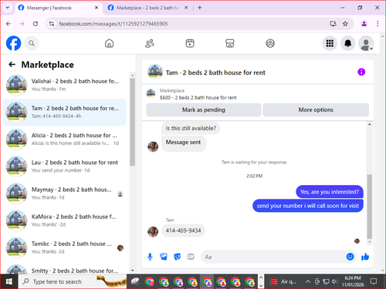Go back using Marketplace back arrow
The width and height of the screenshot is (386, 289).
pyautogui.click(x=12, y=65)
